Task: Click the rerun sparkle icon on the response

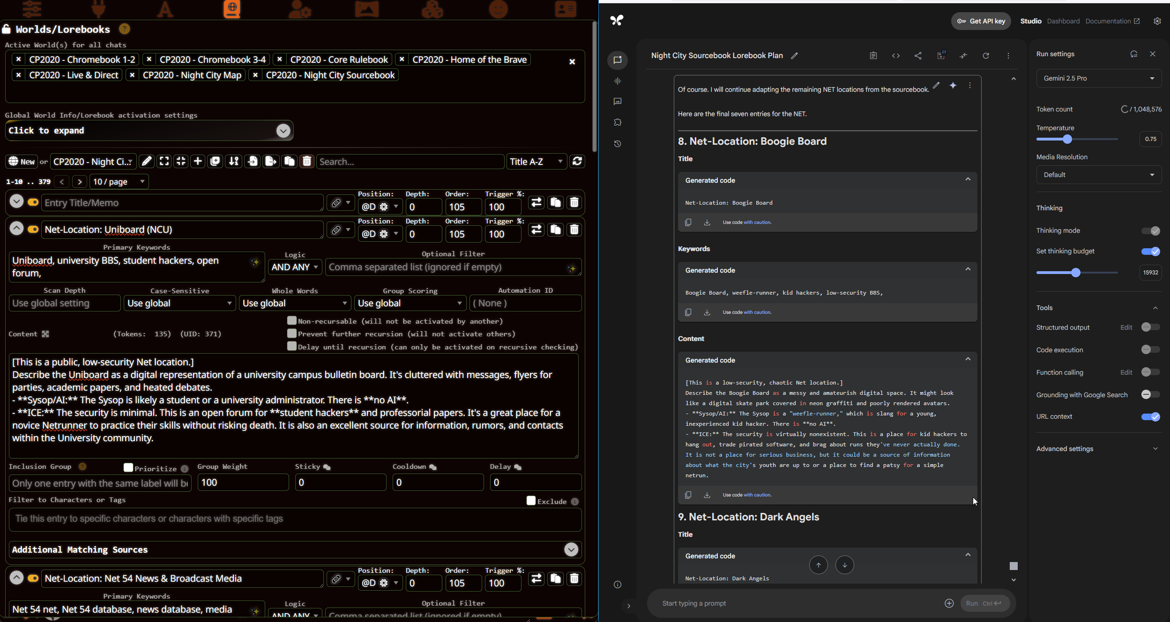Action: tap(953, 85)
